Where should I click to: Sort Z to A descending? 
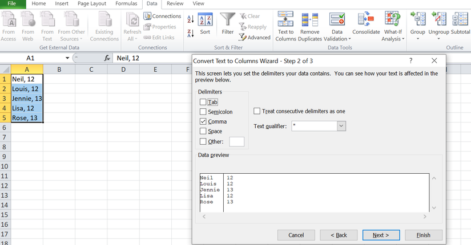coord(191,33)
